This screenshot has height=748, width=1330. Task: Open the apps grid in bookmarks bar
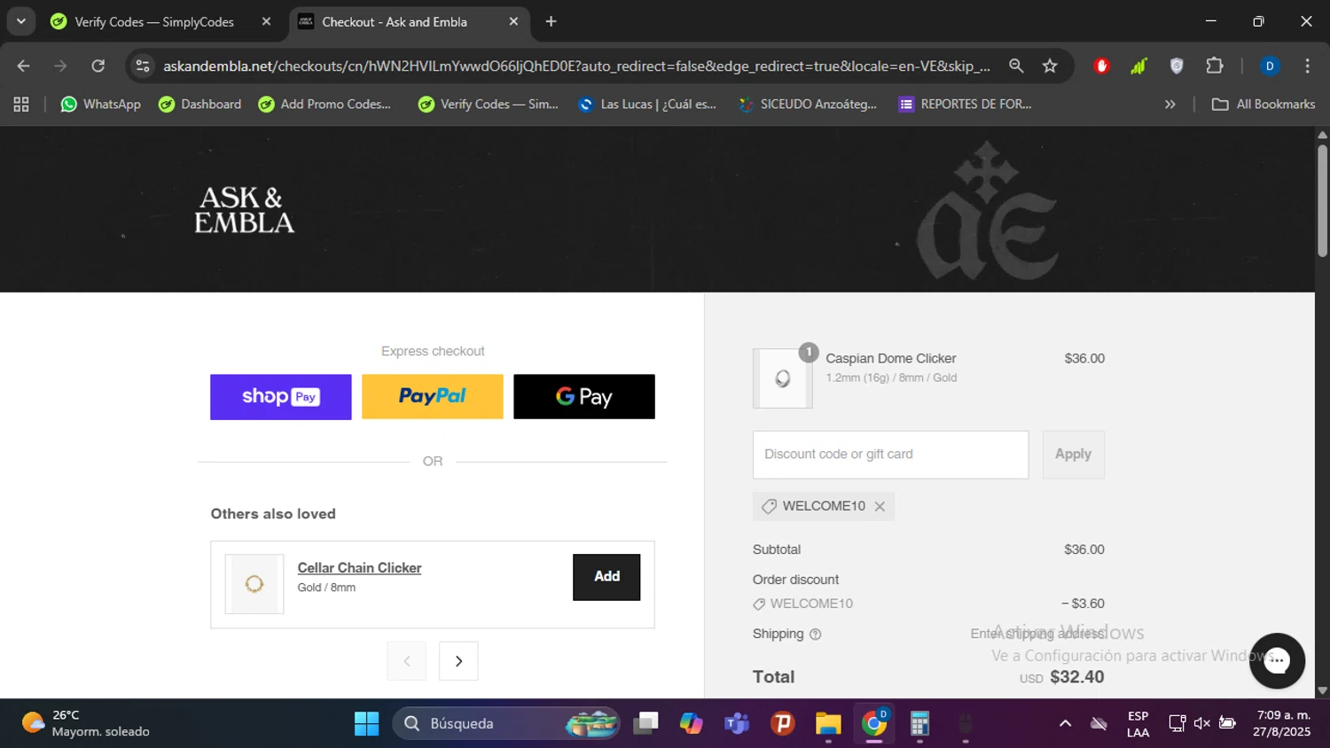(21, 104)
